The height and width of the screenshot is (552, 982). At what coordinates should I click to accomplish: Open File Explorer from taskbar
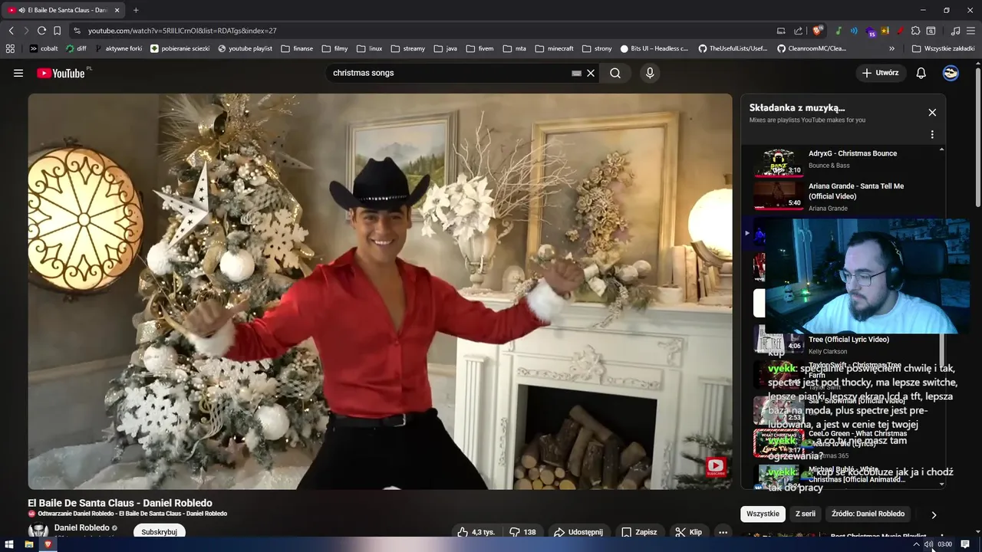tap(29, 544)
